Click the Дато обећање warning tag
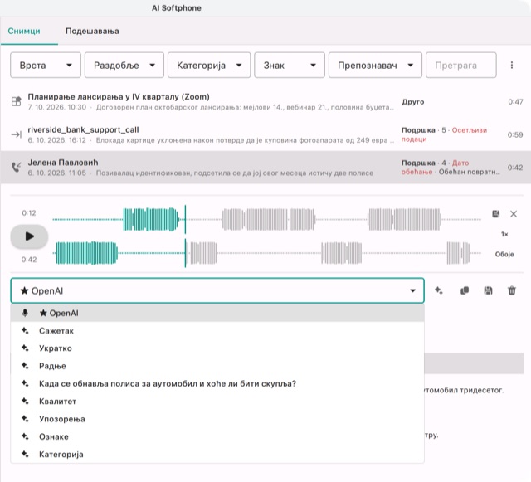Viewport: 531px width, 482px height. click(435, 168)
